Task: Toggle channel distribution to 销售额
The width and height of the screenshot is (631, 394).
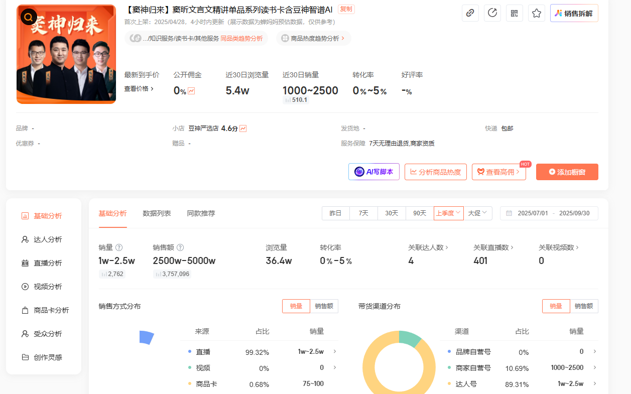Action: click(584, 306)
